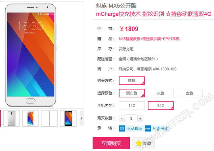View the angled front phone thumbnail
Image resolution: width=214 pixels, height=151 pixels.
pos(30,118)
